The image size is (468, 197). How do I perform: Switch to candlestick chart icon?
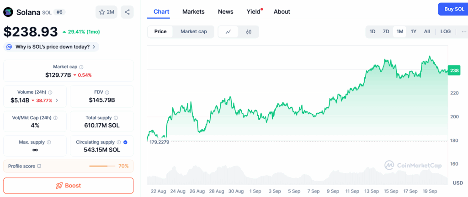[x=249, y=32]
